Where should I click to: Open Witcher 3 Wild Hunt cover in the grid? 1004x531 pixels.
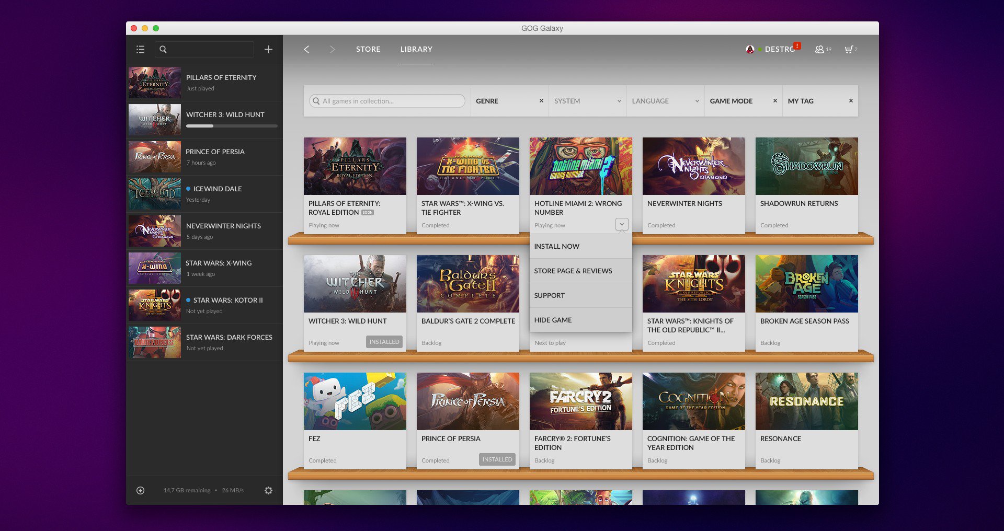355,284
